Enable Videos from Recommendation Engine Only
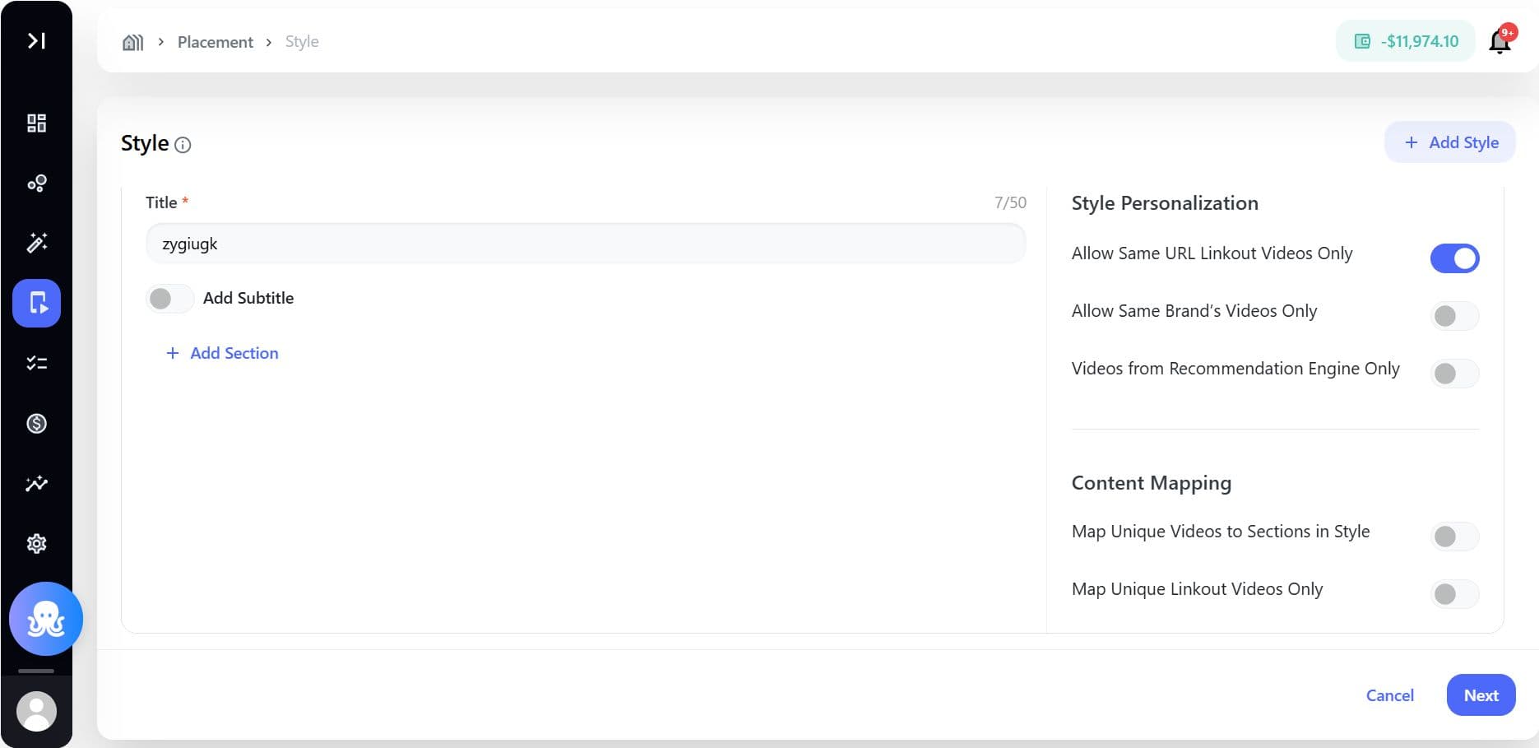Screen dimensions: 1539x748 click(x=1454, y=374)
